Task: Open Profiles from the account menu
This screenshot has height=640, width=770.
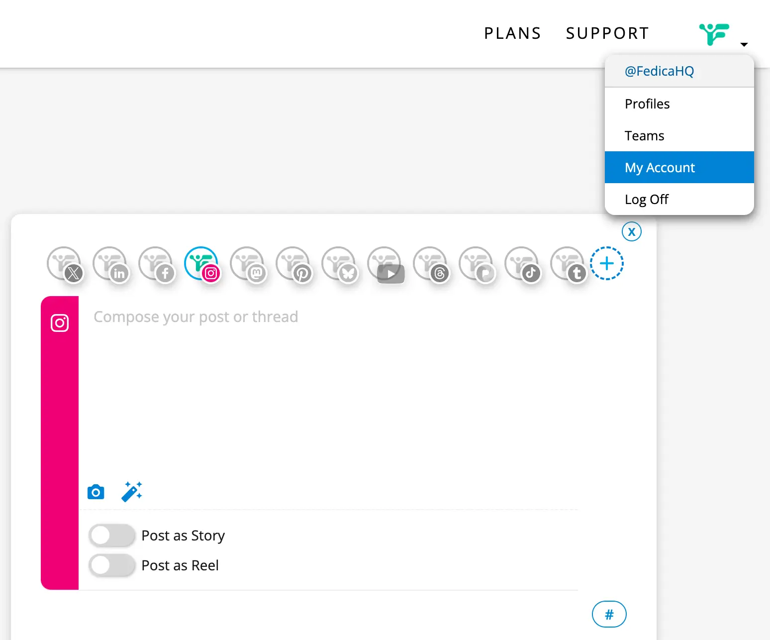Action: click(x=647, y=104)
